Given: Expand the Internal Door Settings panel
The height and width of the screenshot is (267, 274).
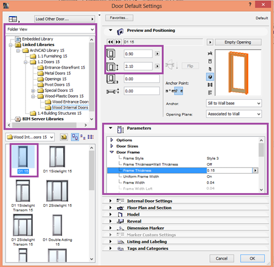Looking at the screenshot, I should tap(110, 201).
